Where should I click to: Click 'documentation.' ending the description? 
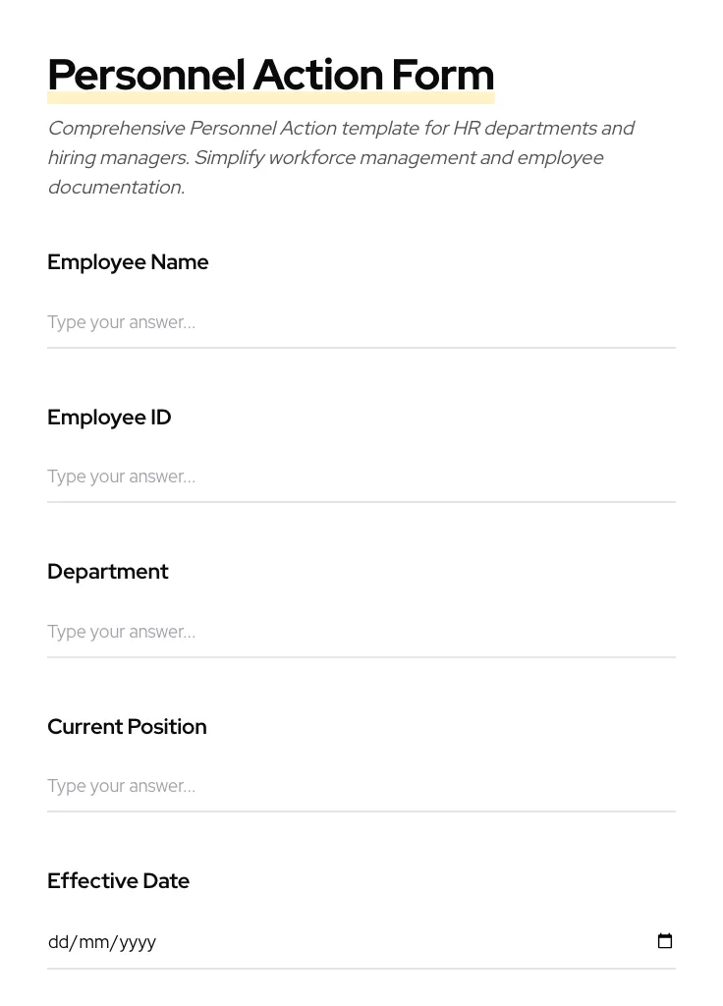[116, 188]
